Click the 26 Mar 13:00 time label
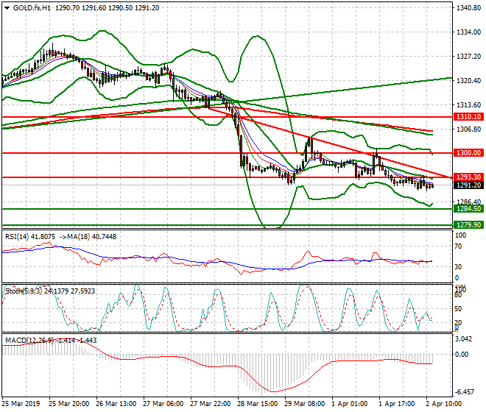486x412 pixels. pyautogui.click(x=116, y=404)
